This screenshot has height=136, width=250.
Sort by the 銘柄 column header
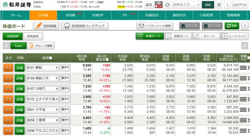(x=48, y=58)
